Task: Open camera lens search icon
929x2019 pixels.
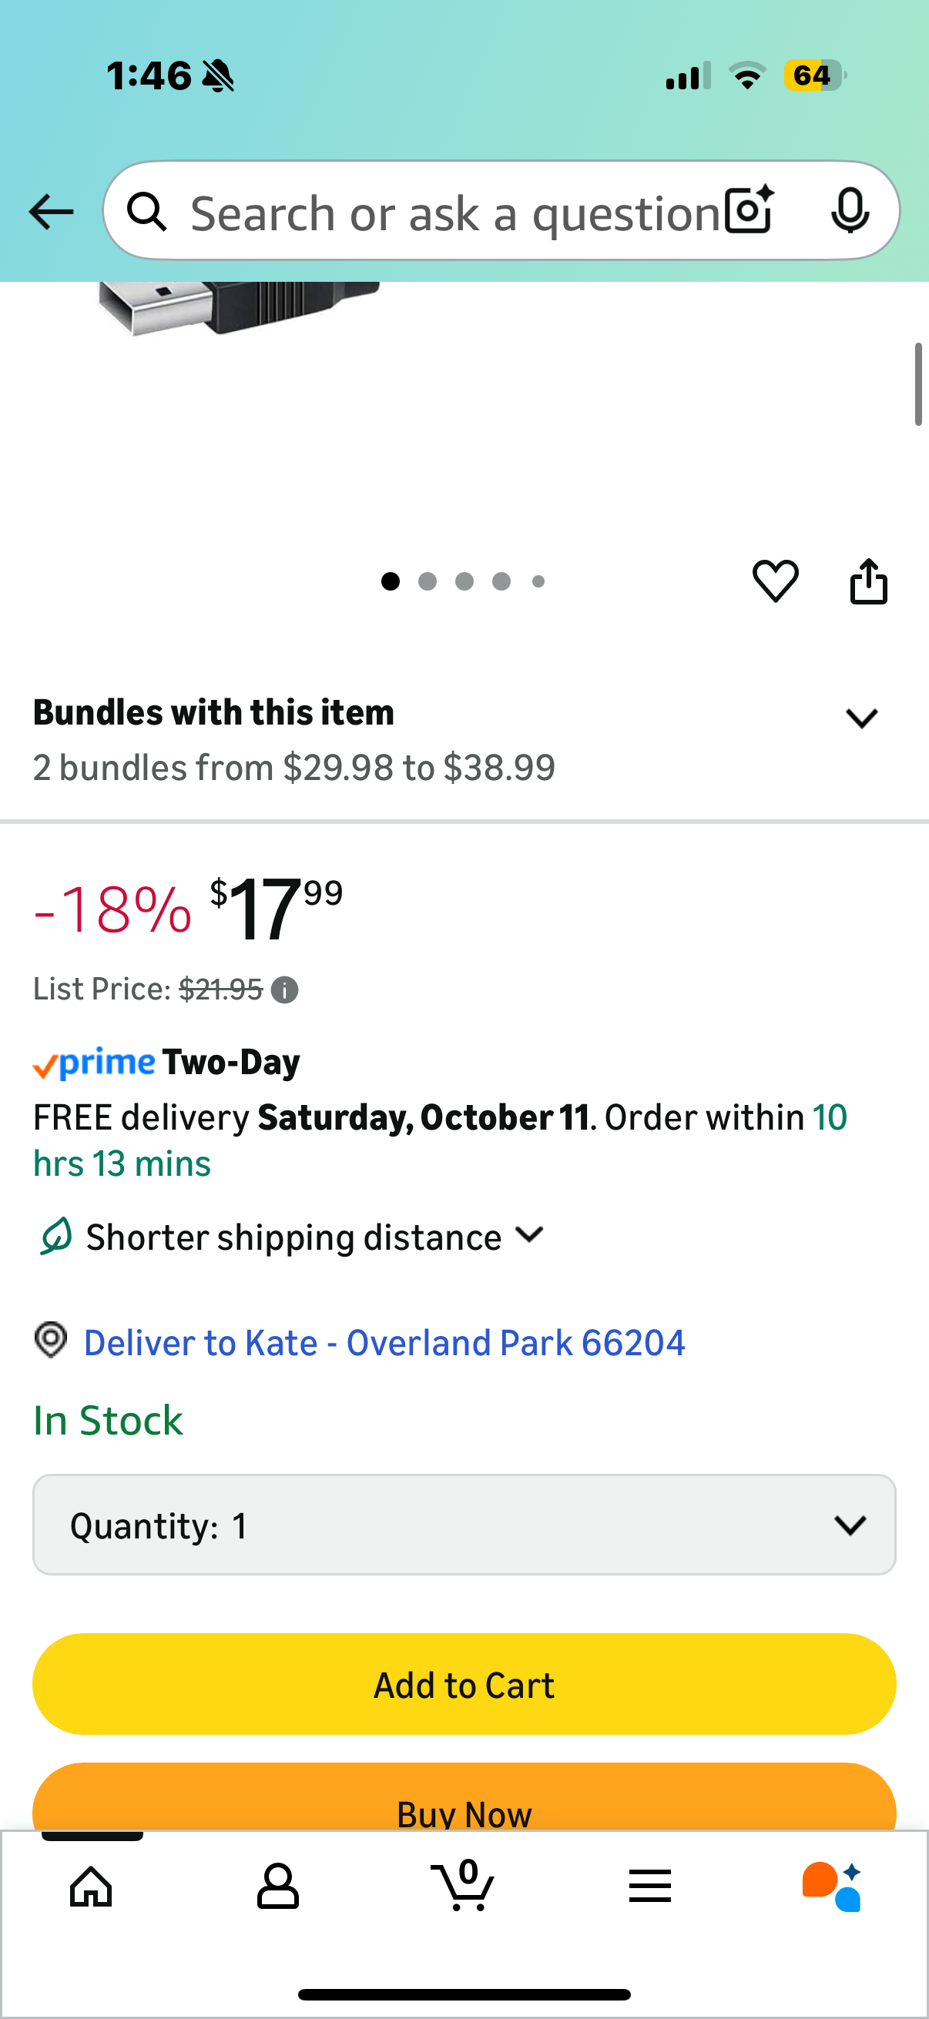Action: point(749,211)
